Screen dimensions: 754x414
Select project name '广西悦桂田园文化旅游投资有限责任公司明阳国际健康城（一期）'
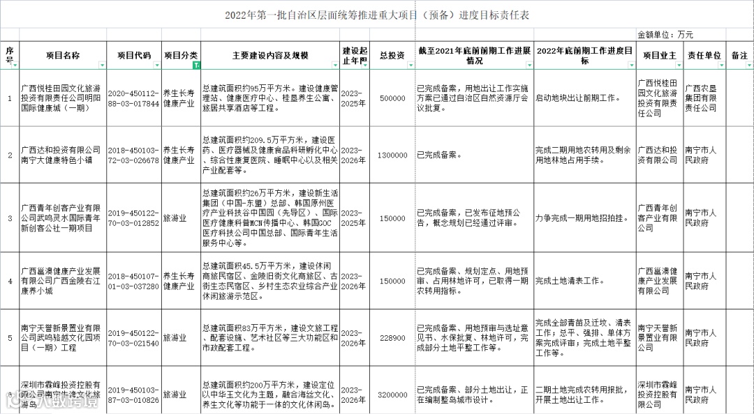63,98
